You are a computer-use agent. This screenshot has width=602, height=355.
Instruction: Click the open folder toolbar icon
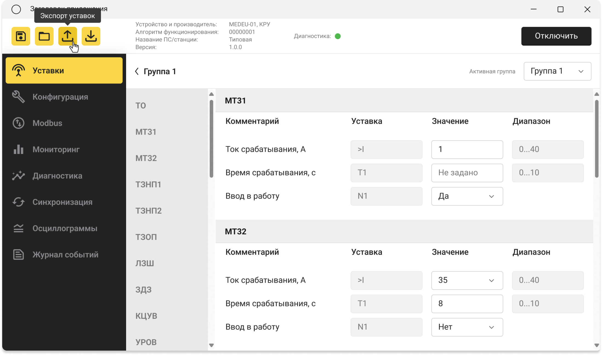(x=44, y=36)
